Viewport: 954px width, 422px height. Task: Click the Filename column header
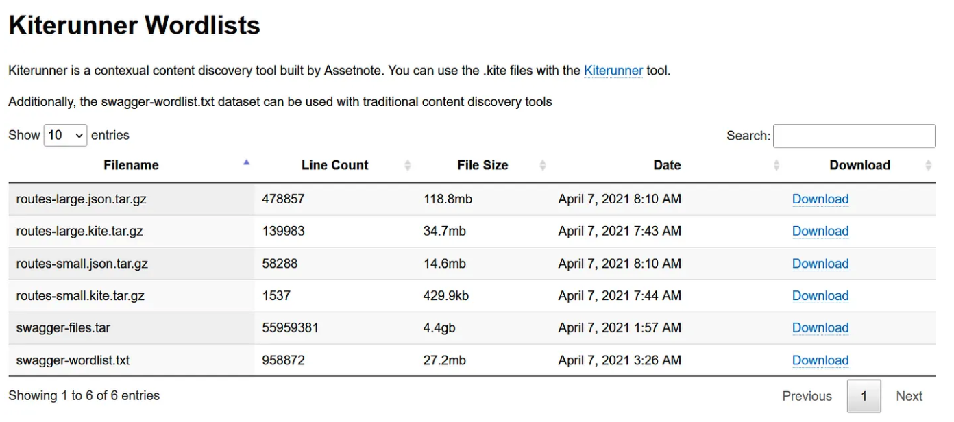coord(131,165)
